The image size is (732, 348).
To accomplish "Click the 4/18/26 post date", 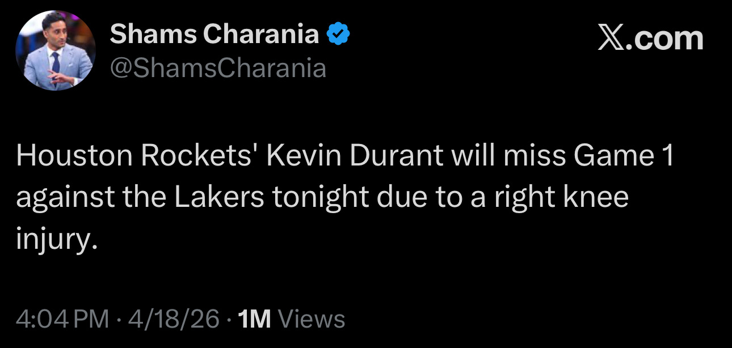I will 174,319.
